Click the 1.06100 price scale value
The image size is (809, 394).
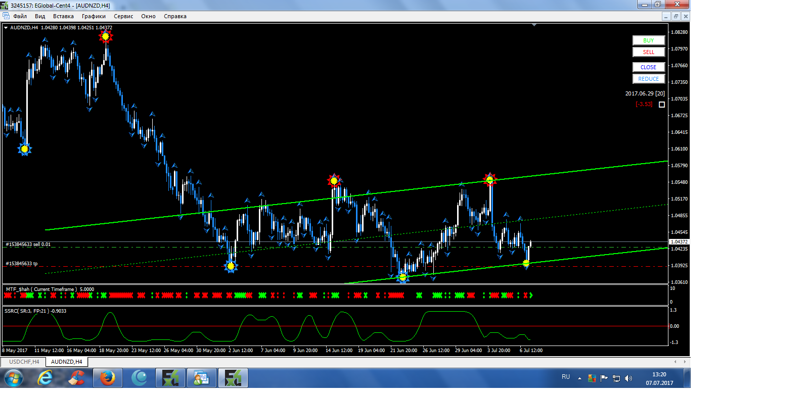(x=679, y=149)
